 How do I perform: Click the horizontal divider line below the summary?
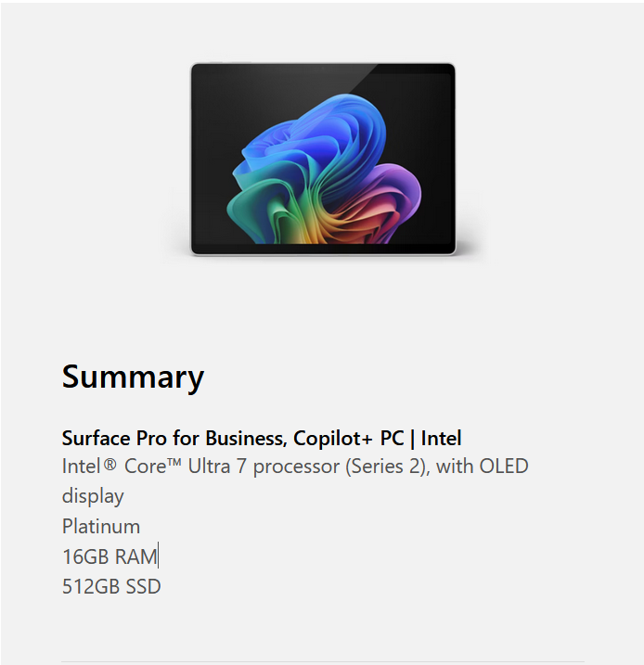pyautogui.click(x=323, y=661)
